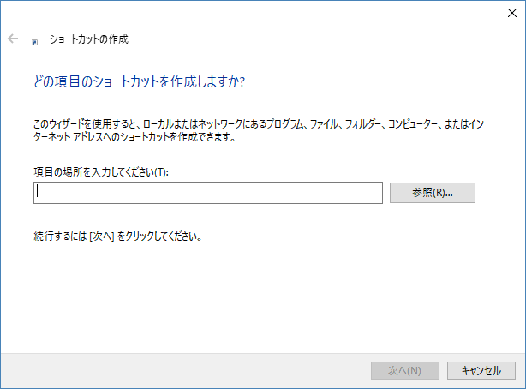Viewport: 526px width, 389px height.
Task: Click the back arrow in the wizard header
Action: (x=13, y=39)
